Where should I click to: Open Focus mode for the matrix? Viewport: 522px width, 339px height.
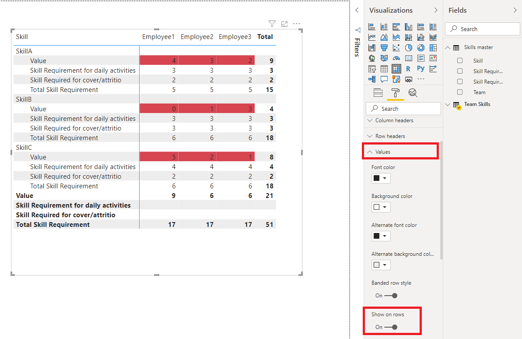click(284, 24)
